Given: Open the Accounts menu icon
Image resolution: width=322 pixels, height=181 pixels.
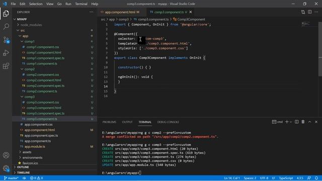Looking at the screenshot, I should 6,155.
